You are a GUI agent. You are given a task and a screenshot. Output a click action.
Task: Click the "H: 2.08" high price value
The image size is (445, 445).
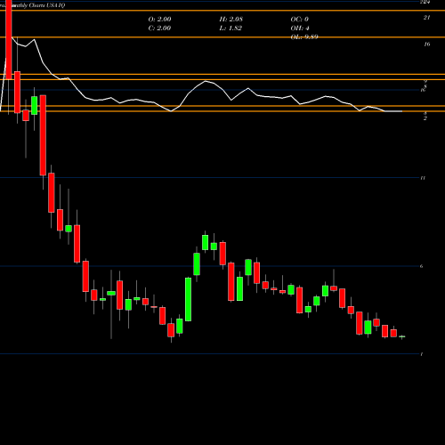[231, 20]
